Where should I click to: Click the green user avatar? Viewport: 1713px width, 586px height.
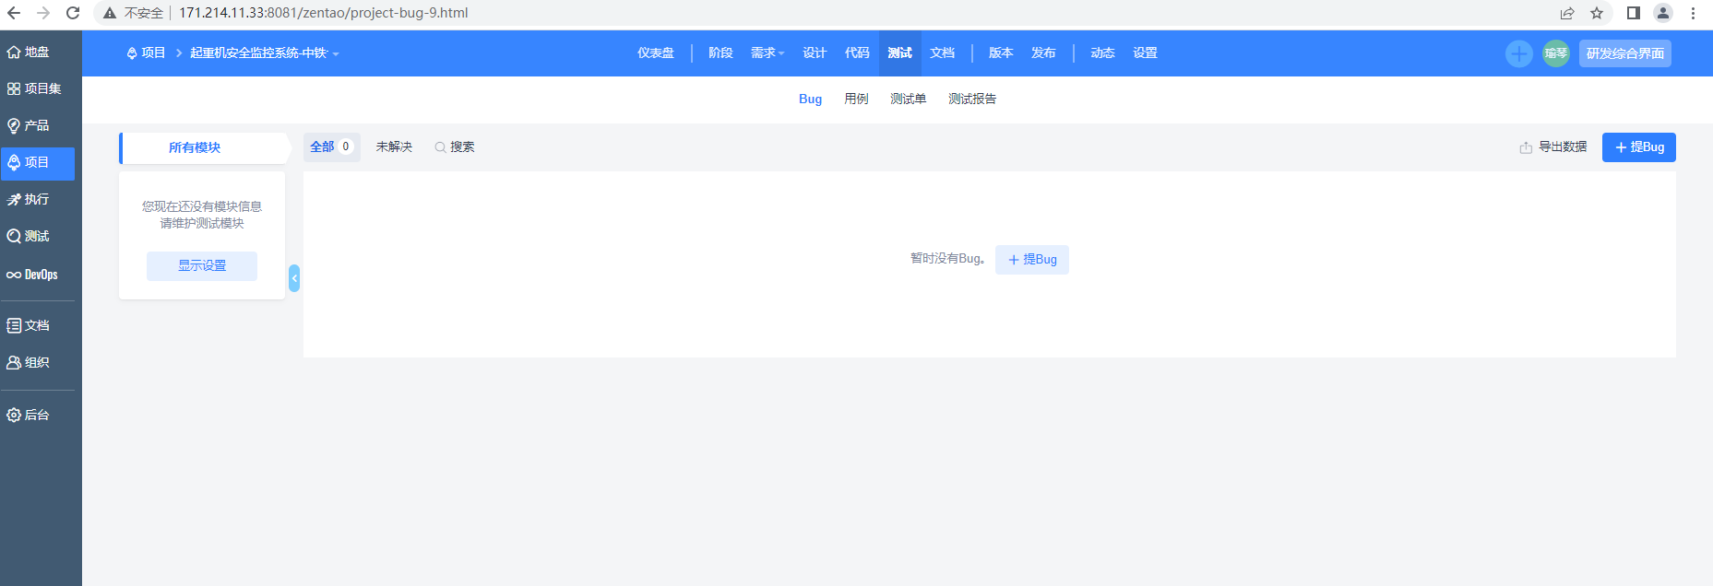(x=1555, y=53)
